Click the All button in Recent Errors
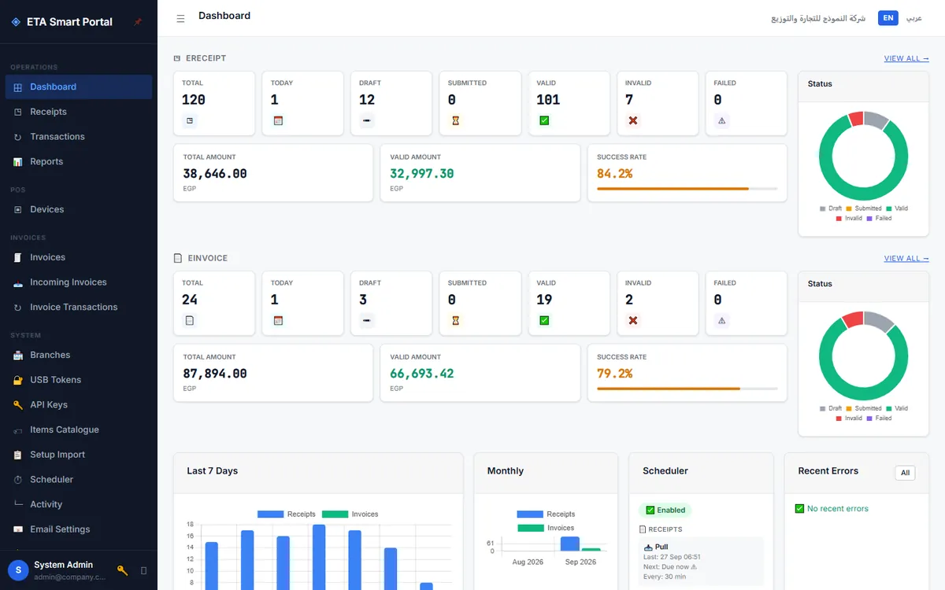 pos(906,473)
